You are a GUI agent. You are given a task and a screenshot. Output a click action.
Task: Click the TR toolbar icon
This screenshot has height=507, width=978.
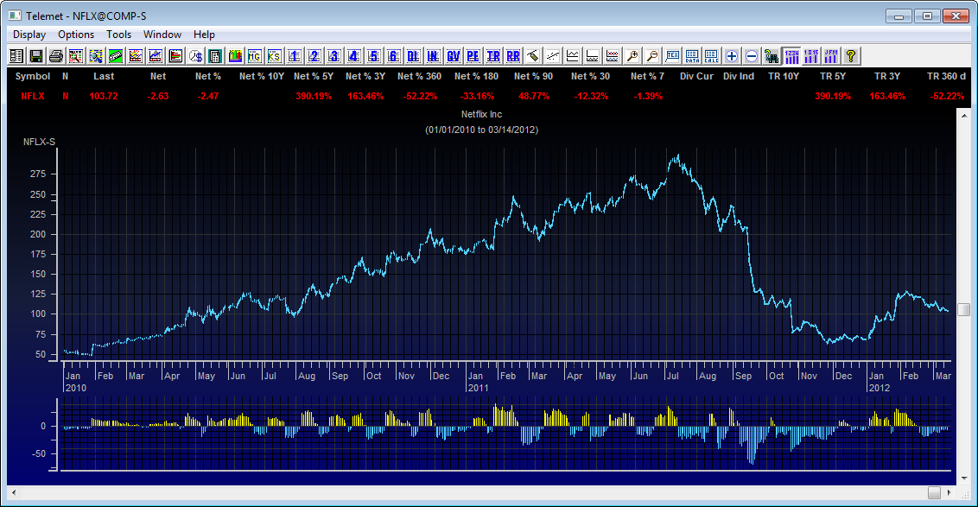[x=493, y=56]
